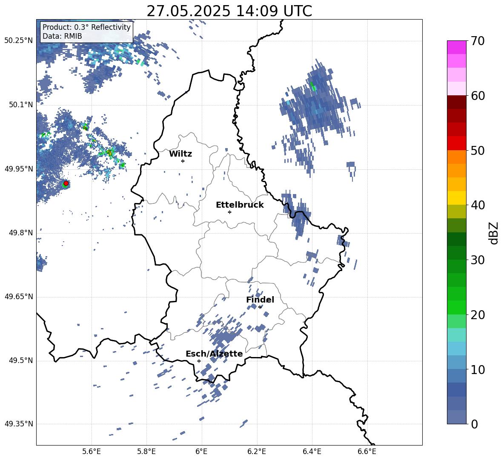The width and height of the screenshot is (504, 460).
Task: Select the Findel station label
Action: pos(260,300)
